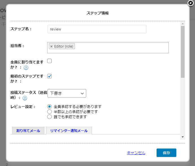Image resolution: width=195 pixels, height=166 pixels.
Task: Switch to the 割り当てメール tab
Action: click(x=28, y=131)
